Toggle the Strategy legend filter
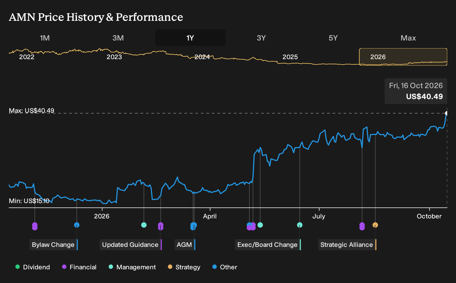The image size is (456, 283). click(x=184, y=267)
